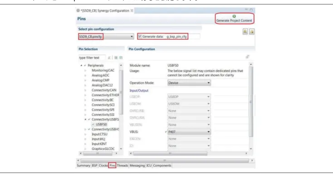Click the export pin configuration icon
Image resolution: width=333 pixels, height=176 pixels.
[x=252, y=32]
